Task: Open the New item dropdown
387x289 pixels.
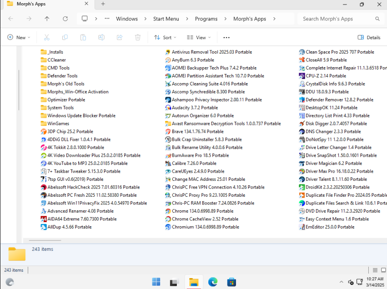Action: click(x=19, y=37)
